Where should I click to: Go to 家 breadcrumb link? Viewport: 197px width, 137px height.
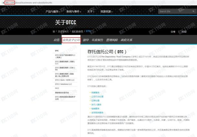click(x=54, y=31)
